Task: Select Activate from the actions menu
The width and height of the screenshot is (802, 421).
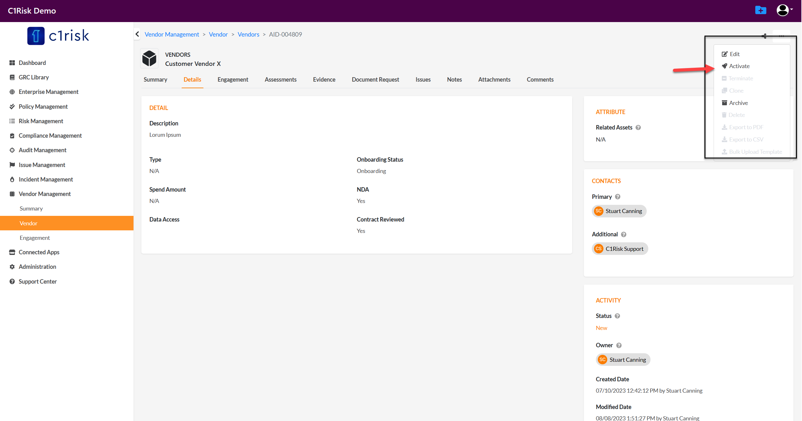Action: point(739,66)
